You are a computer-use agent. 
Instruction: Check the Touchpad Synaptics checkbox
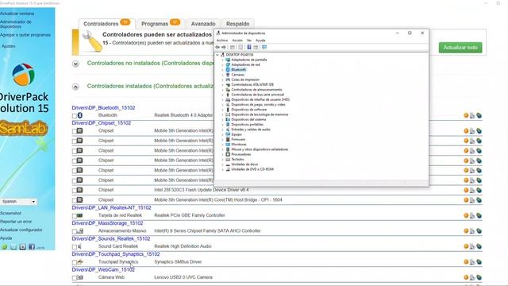tap(75, 263)
